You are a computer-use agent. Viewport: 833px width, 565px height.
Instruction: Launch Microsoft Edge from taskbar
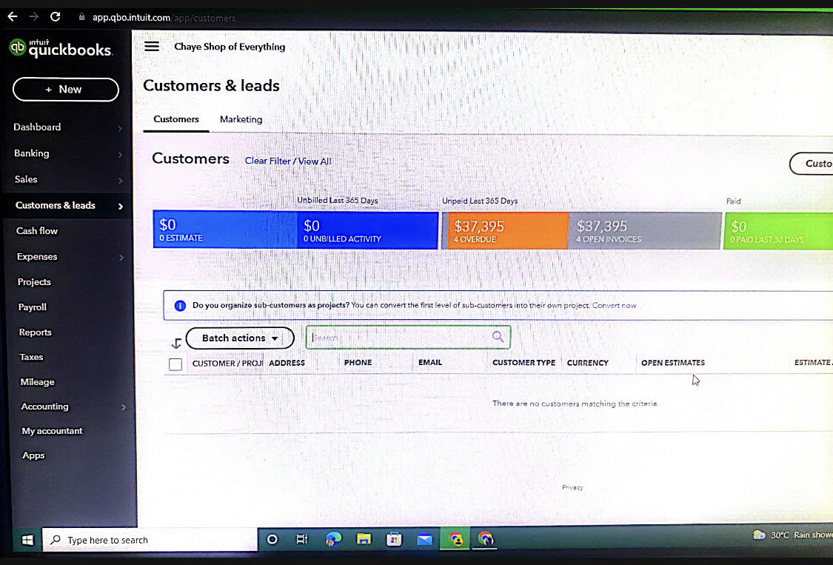pos(333,539)
